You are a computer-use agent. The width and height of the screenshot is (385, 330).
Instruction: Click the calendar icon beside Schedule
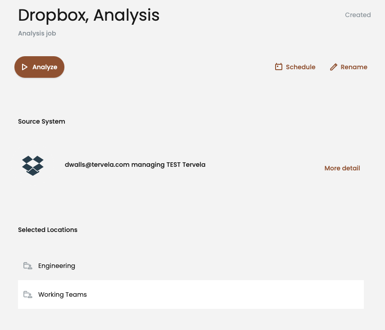[279, 67]
